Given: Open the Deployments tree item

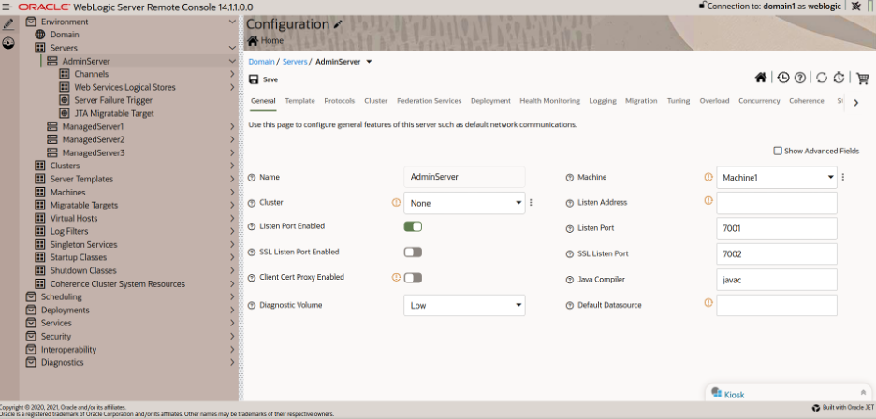Looking at the screenshot, I should [65, 311].
